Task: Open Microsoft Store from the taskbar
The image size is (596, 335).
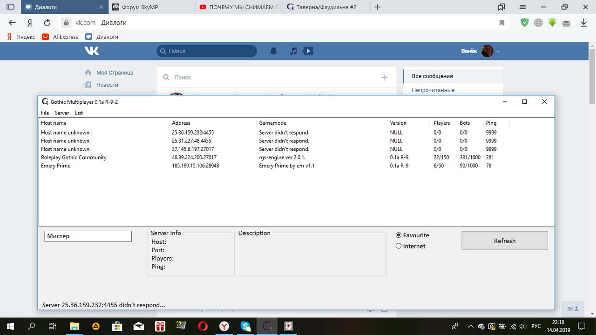Action: pos(117,326)
